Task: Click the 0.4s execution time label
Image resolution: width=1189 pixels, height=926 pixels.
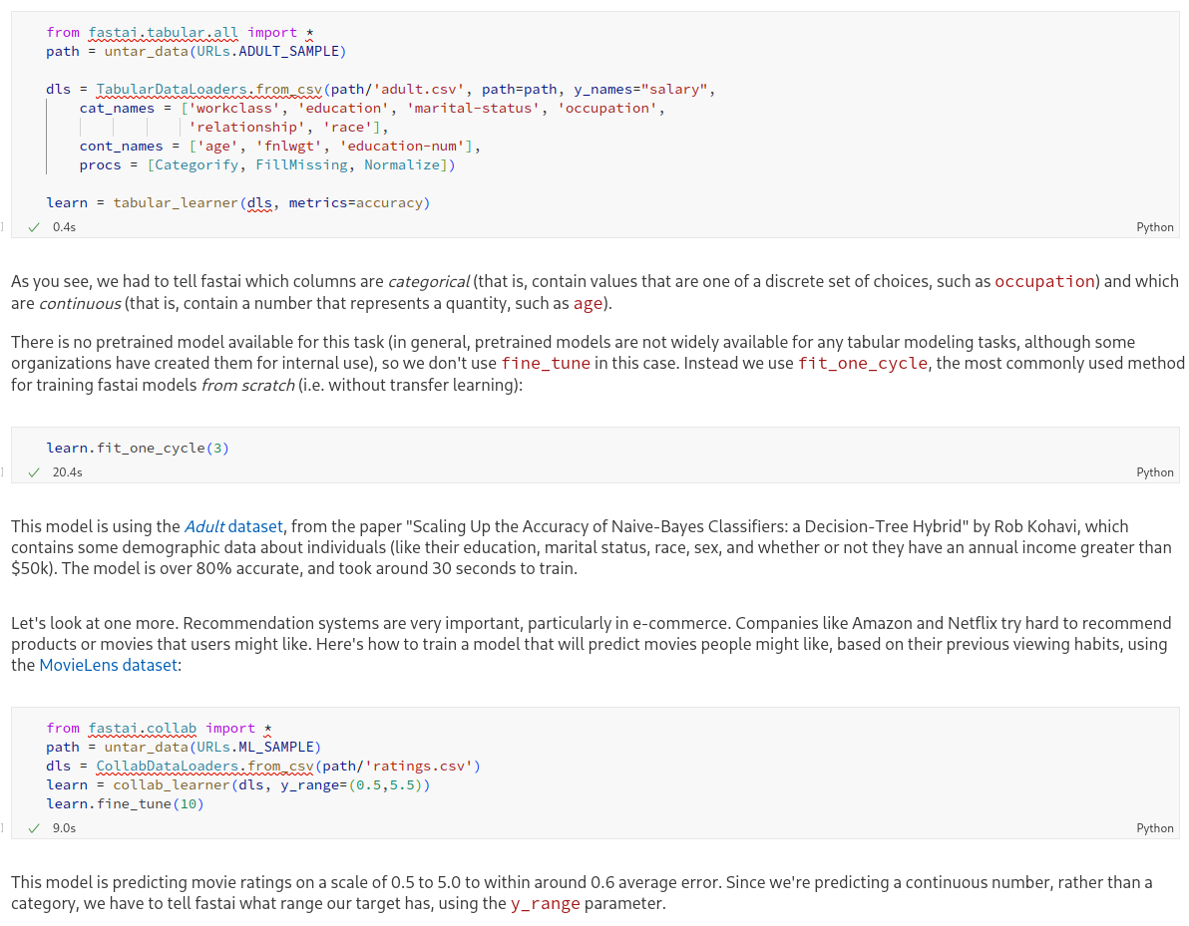Action: [x=64, y=226]
